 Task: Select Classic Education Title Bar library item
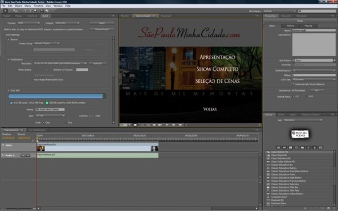point(284,187)
